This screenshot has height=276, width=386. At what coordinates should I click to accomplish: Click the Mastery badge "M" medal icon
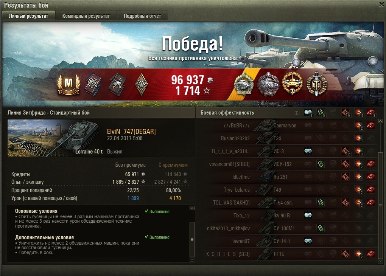point(68,84)
